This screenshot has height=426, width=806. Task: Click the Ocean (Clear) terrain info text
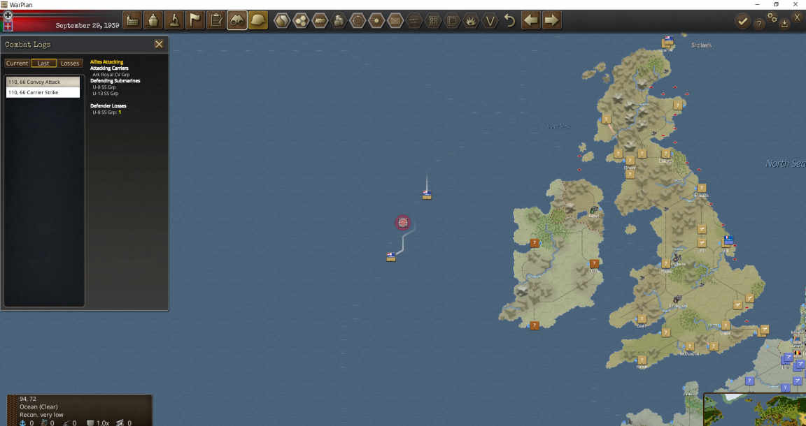tap(39, 406)
